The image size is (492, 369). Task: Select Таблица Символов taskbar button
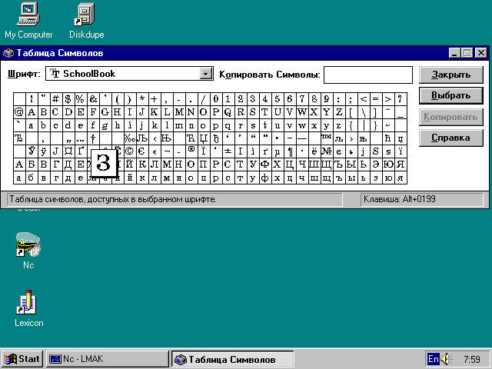231,359
